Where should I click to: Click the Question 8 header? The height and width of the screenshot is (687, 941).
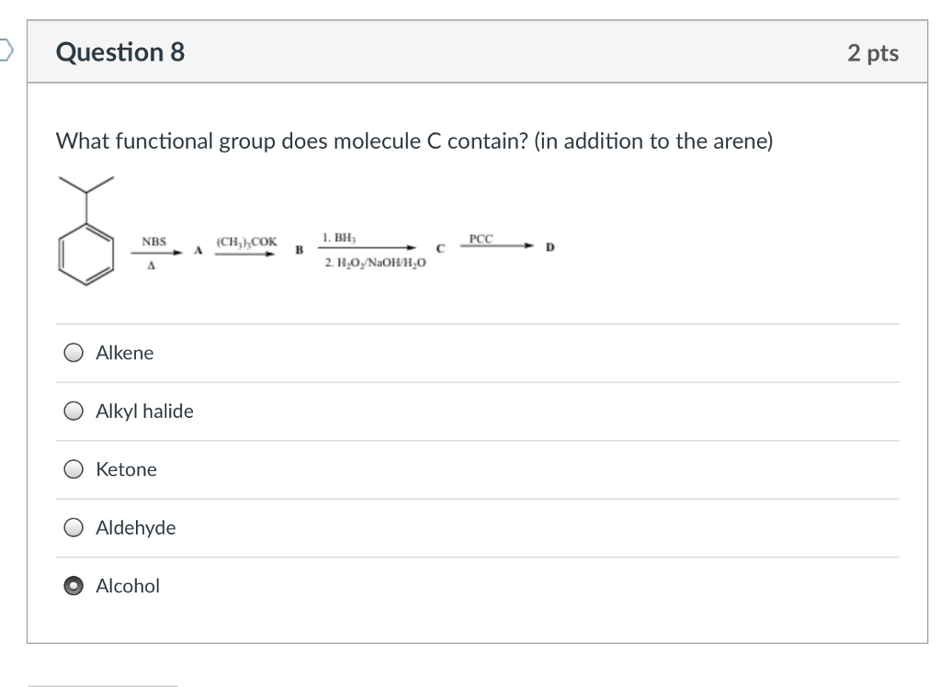119,52
